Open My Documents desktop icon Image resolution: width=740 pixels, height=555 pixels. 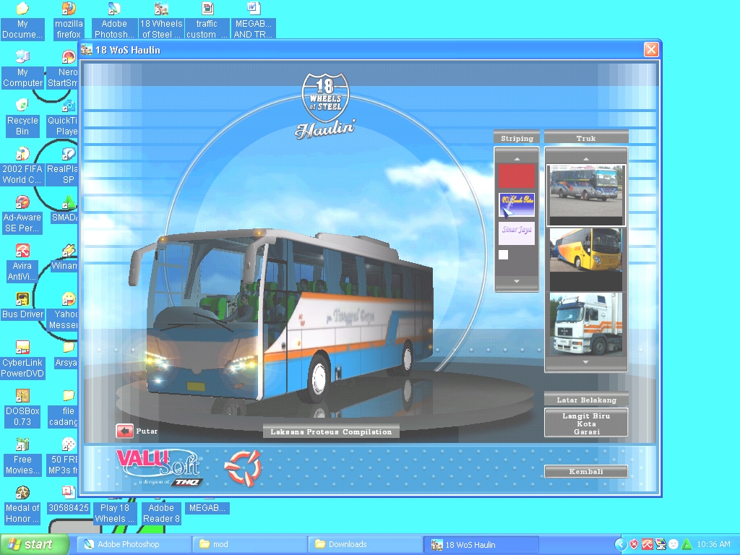point(22,20)
